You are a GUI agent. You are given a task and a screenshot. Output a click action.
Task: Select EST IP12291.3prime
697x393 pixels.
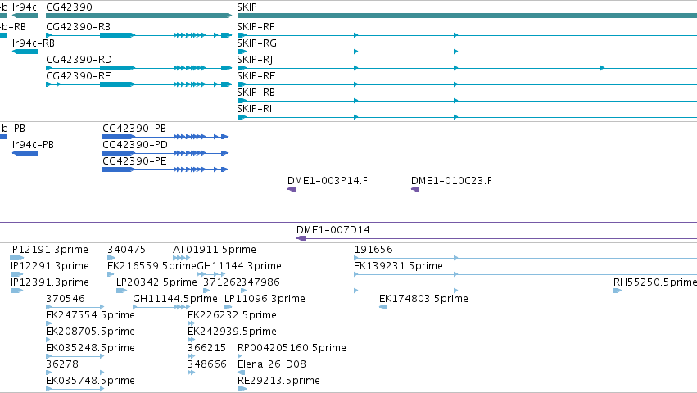click(17, 274)
